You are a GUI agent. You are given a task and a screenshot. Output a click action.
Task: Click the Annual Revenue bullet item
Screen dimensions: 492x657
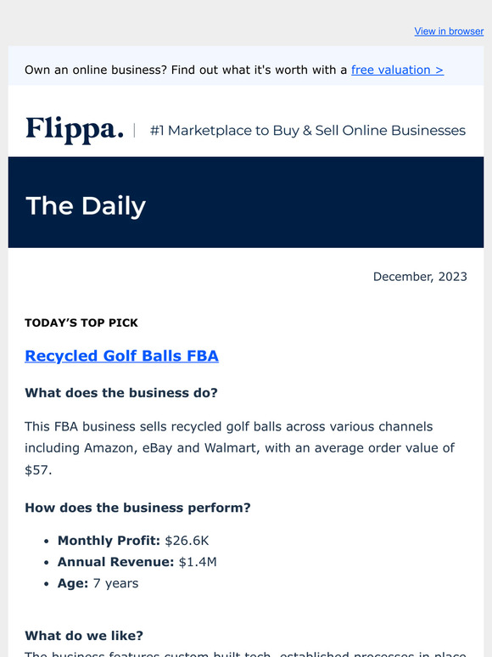click(137, 562)
